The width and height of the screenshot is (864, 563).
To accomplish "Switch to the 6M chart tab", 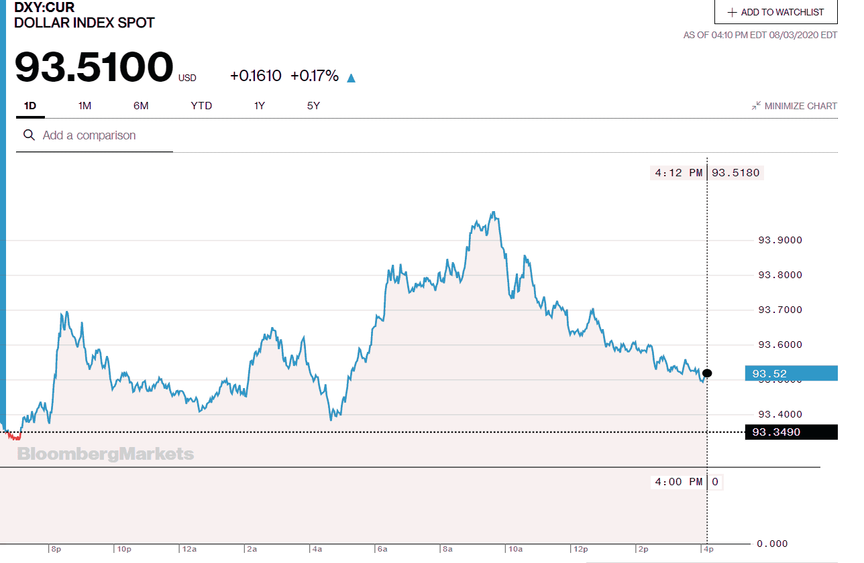I will pos(141,106).
